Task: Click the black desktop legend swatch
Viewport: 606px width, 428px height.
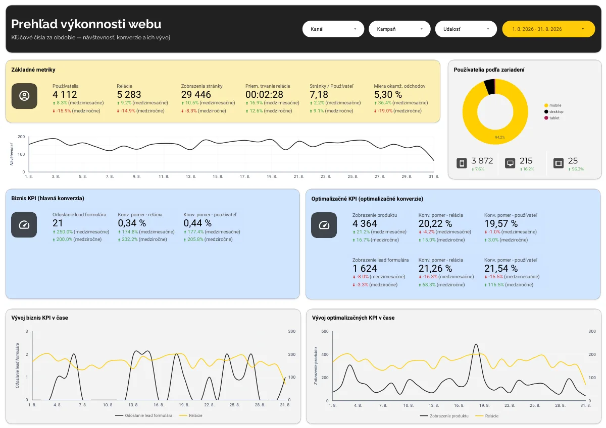Action: coord(546,111)
